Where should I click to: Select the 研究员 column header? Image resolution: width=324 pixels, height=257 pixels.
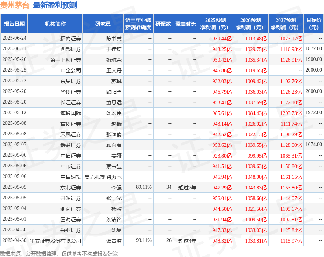click(x=103, y=23)
